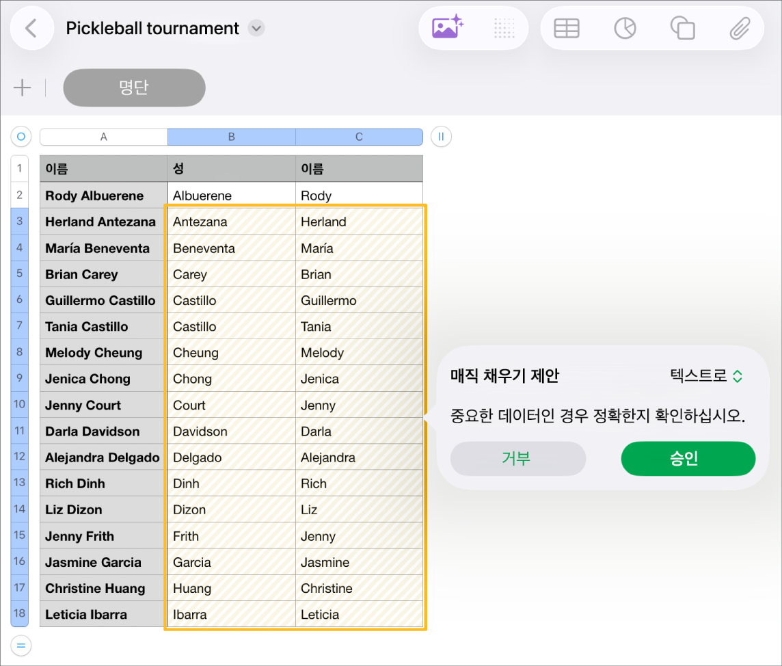Select the Guillermo cell in column C
Viewport: 782px width, 666px height.
click(359, 300)
